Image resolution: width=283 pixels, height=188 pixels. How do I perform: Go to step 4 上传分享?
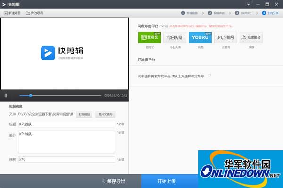tap(270, 13)
